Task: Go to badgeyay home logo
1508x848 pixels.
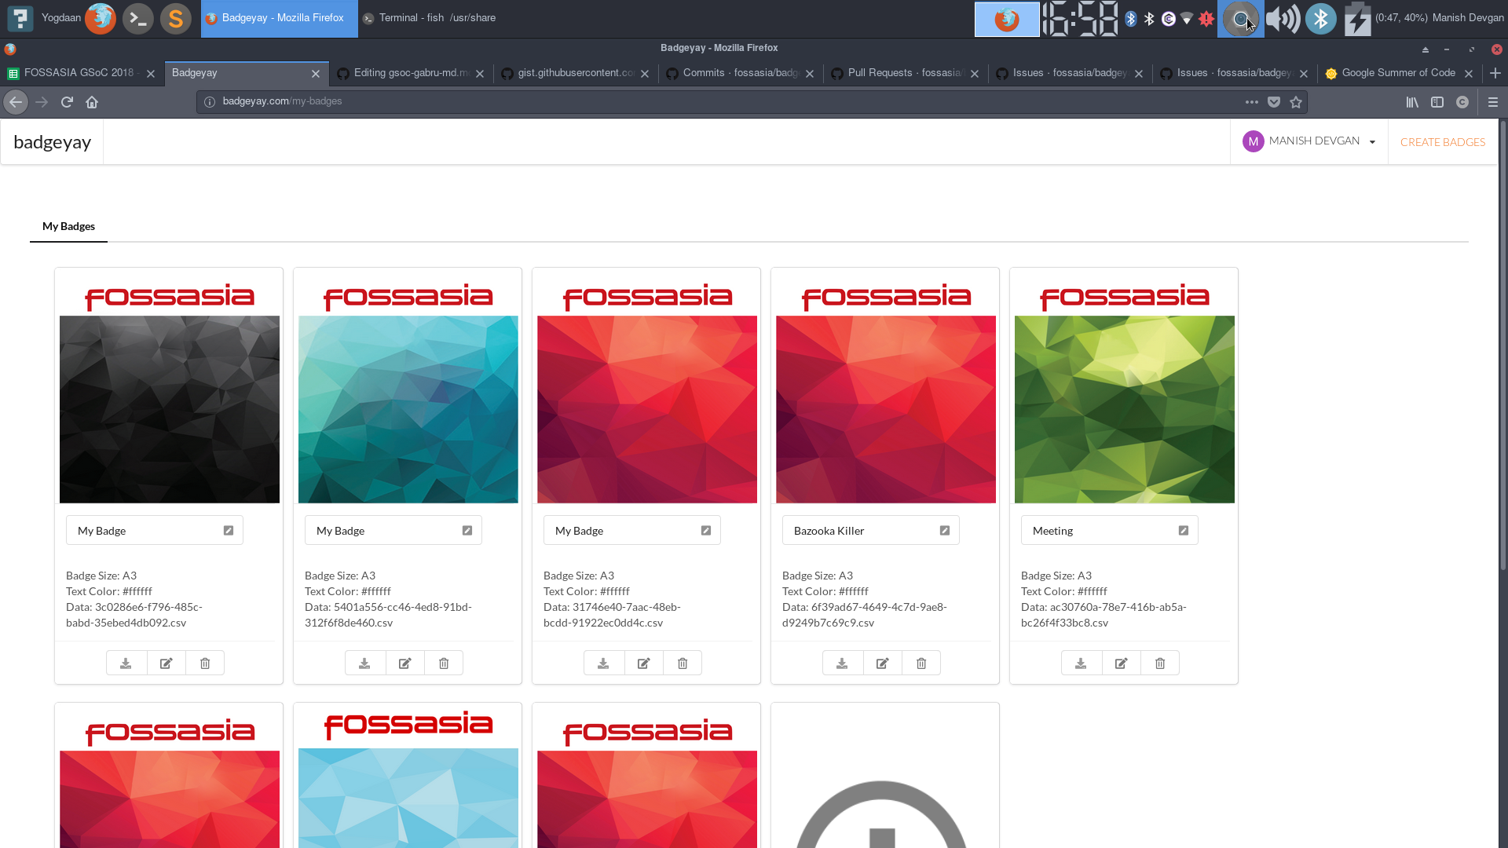Action: 52,142
